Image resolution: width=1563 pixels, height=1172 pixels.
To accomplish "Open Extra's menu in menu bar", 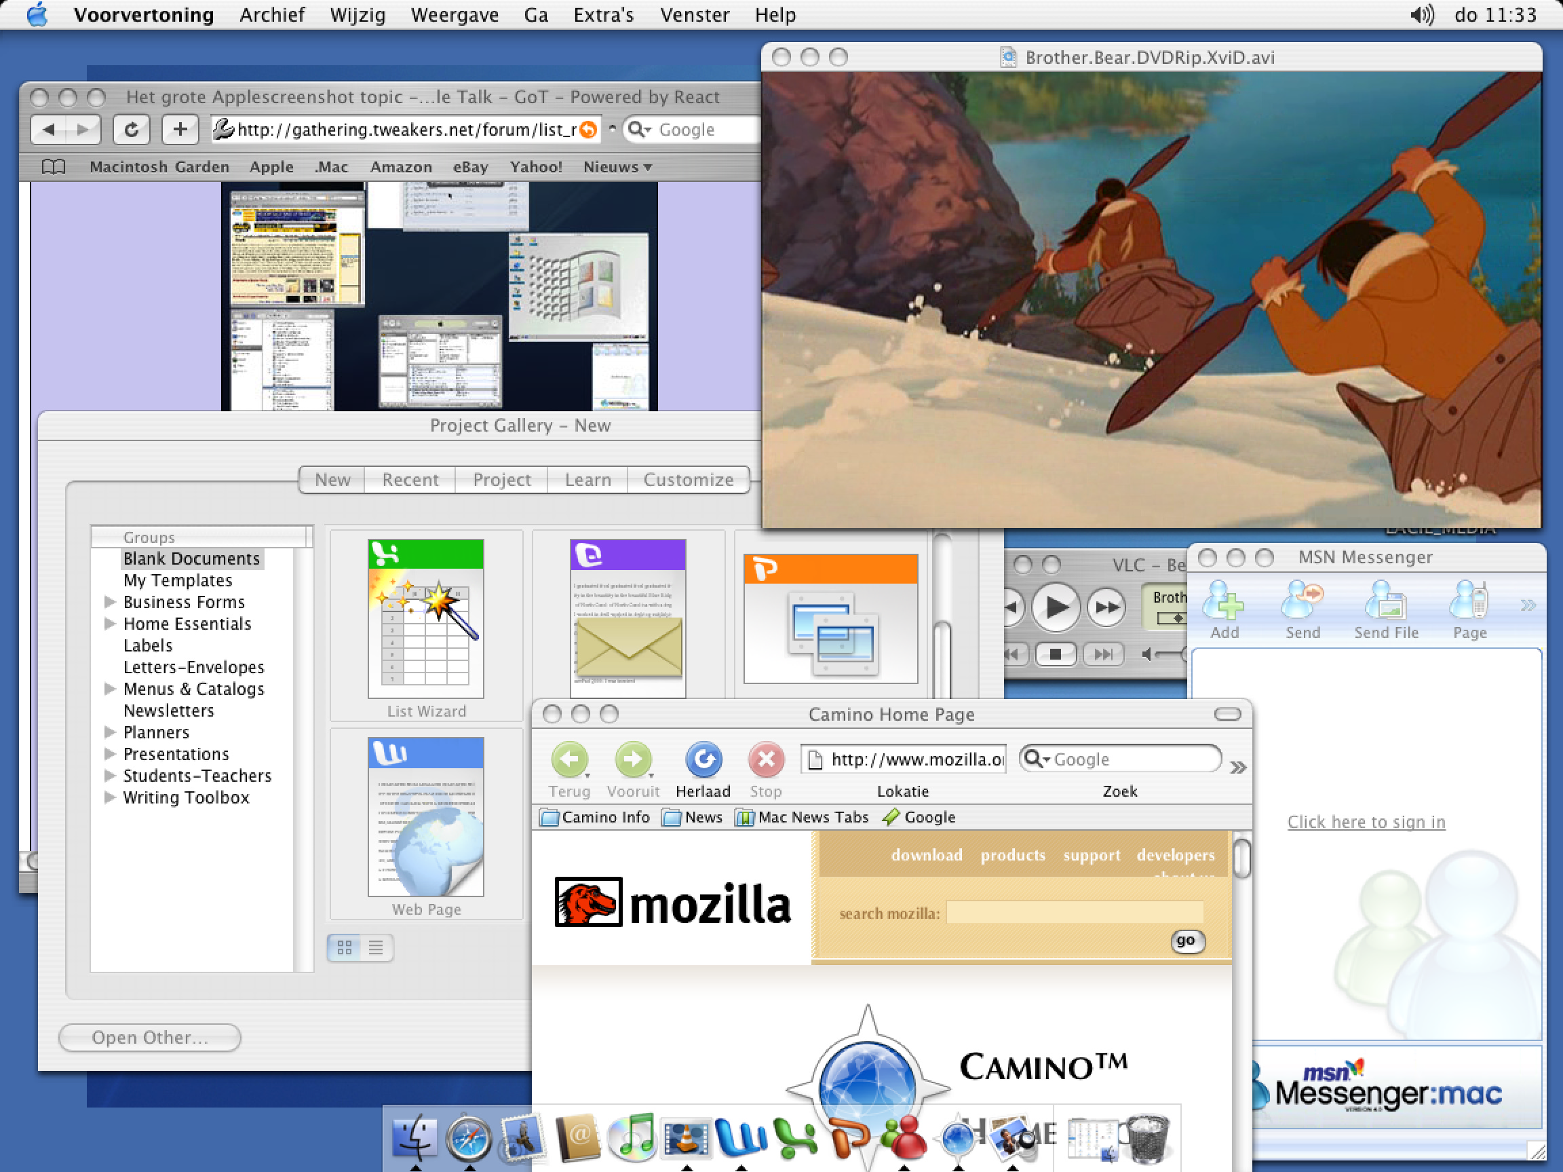I will [604, 14].
